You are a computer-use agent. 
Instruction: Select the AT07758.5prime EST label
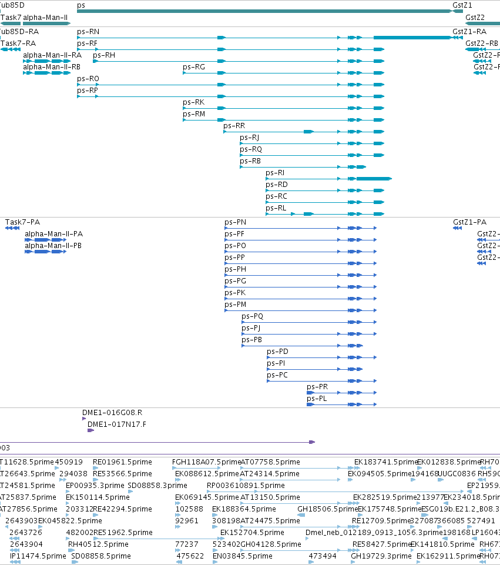pyautogui.click(x=270, y=462)
